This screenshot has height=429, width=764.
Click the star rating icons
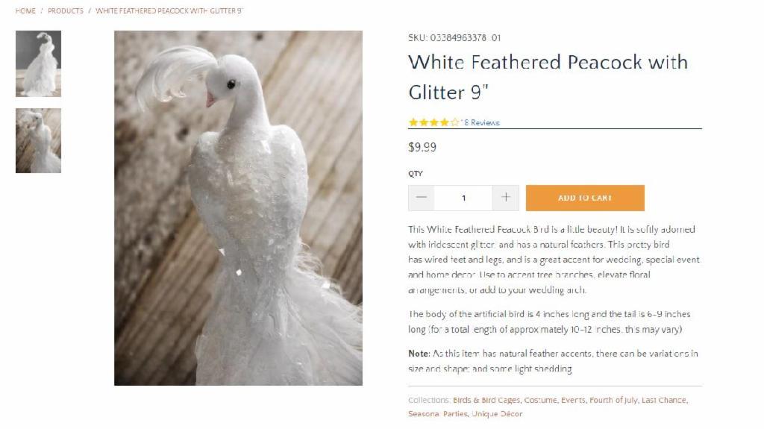(433, 122)
